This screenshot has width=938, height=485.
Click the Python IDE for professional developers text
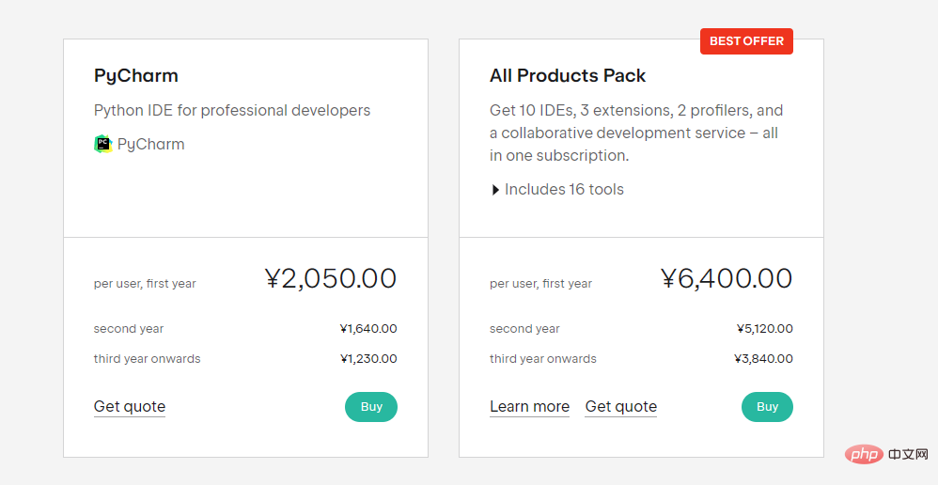click(x=232, y=111)
